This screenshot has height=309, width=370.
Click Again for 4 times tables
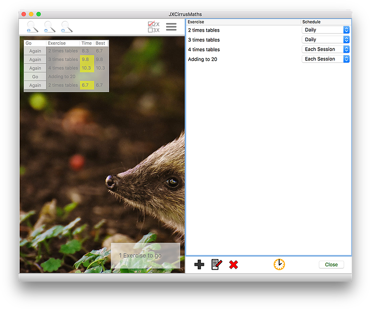click(x=35, y=68)
